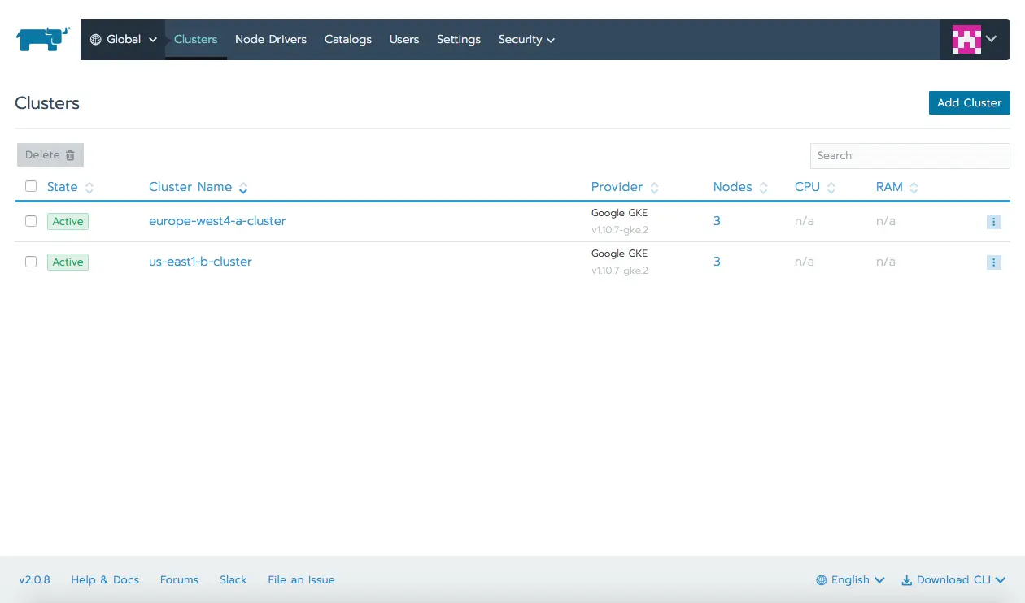
Task: Open the English language selector
Action: [x=850, y=579]
